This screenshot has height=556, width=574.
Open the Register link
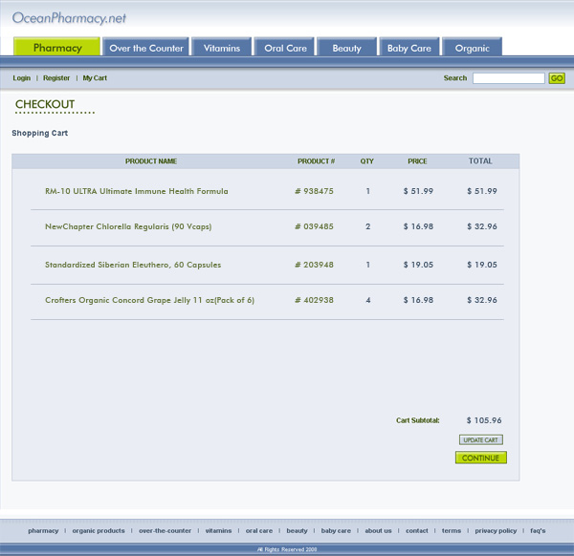click(56, 78)
